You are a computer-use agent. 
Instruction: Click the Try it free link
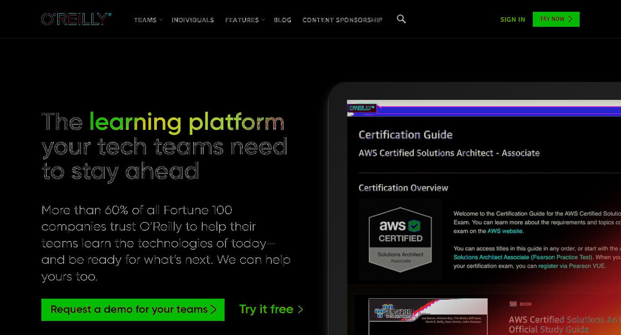click(271, 310)
